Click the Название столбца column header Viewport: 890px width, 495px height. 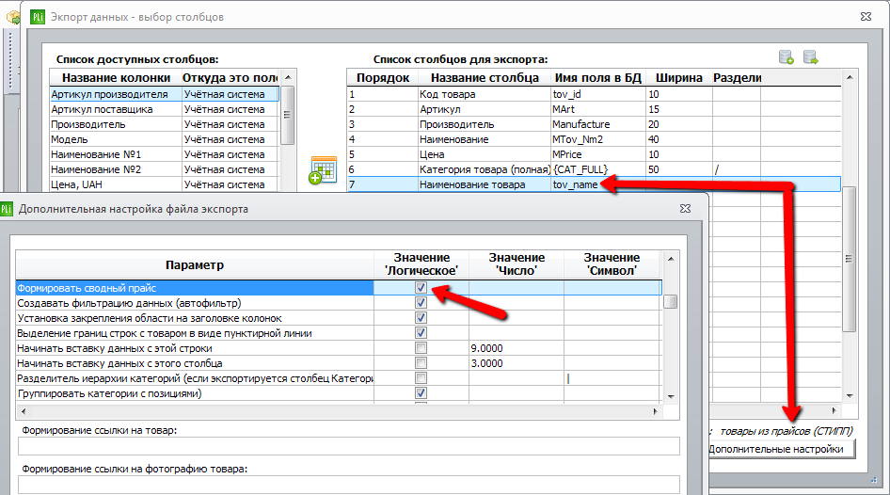pos(485,78)
